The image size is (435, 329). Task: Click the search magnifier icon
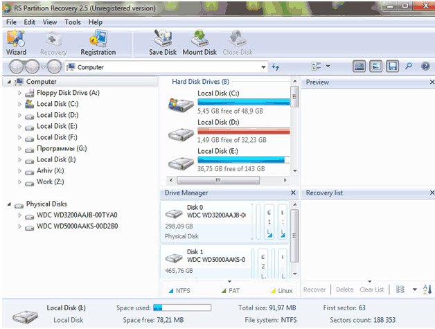pyautogui.click(x=409, y=67)
